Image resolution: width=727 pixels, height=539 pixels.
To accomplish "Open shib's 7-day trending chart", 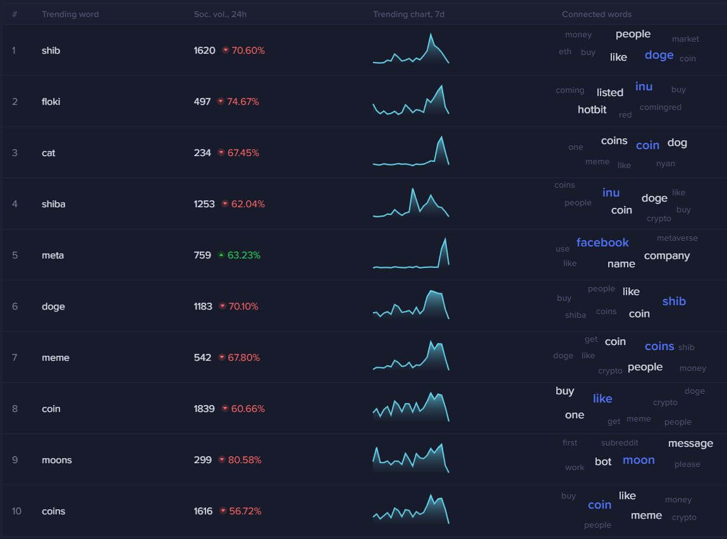I will pyautogui.click(x=411, y=48).
